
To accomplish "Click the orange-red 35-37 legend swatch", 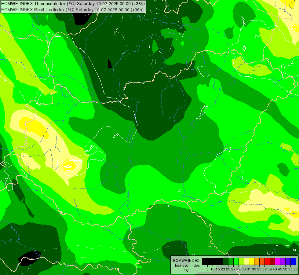I will (262, 261).
